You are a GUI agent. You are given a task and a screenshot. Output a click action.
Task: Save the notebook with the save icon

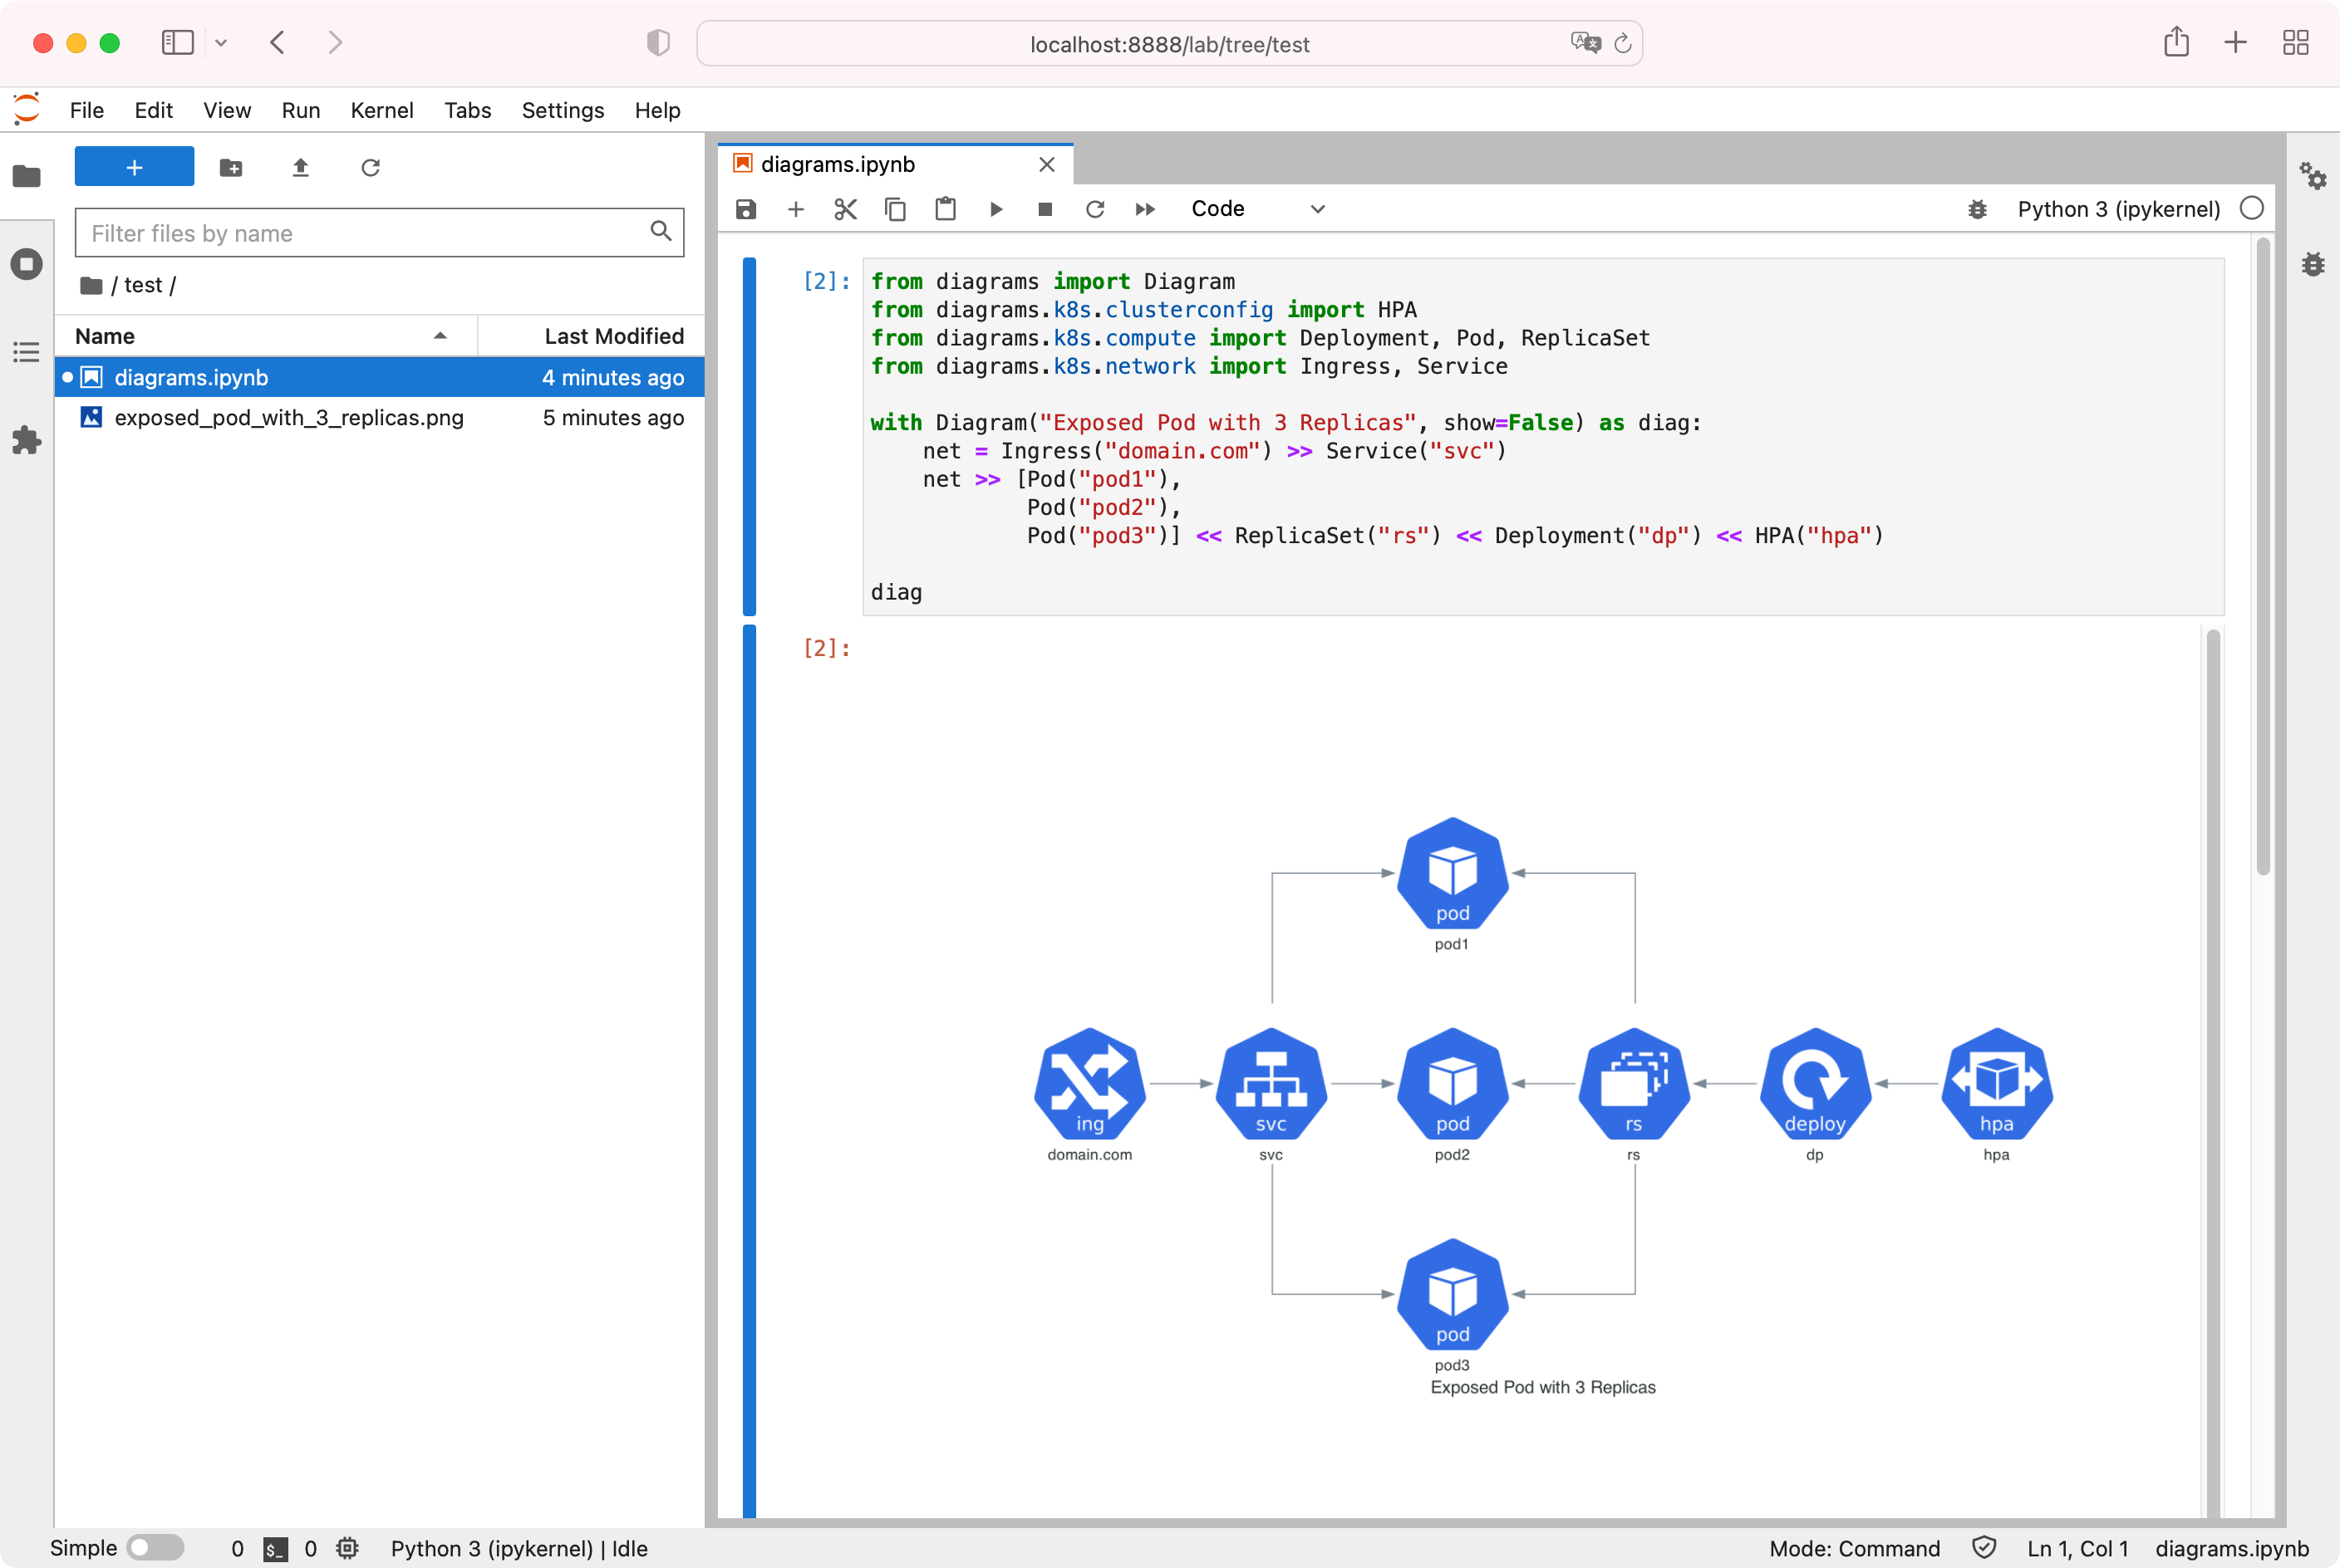[x=745, y=209]
